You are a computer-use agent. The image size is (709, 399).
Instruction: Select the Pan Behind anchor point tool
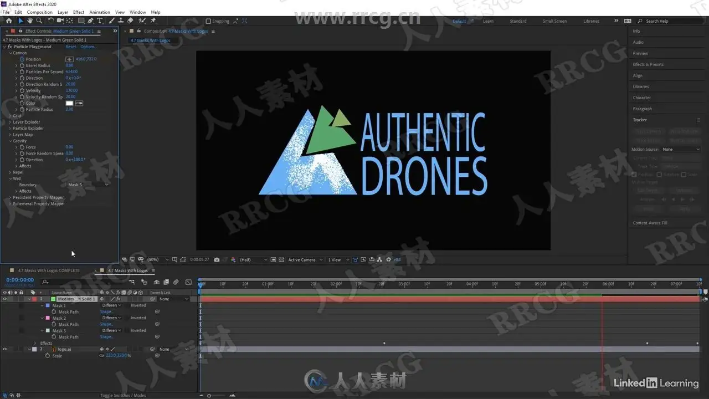click(x=70, y=21)
